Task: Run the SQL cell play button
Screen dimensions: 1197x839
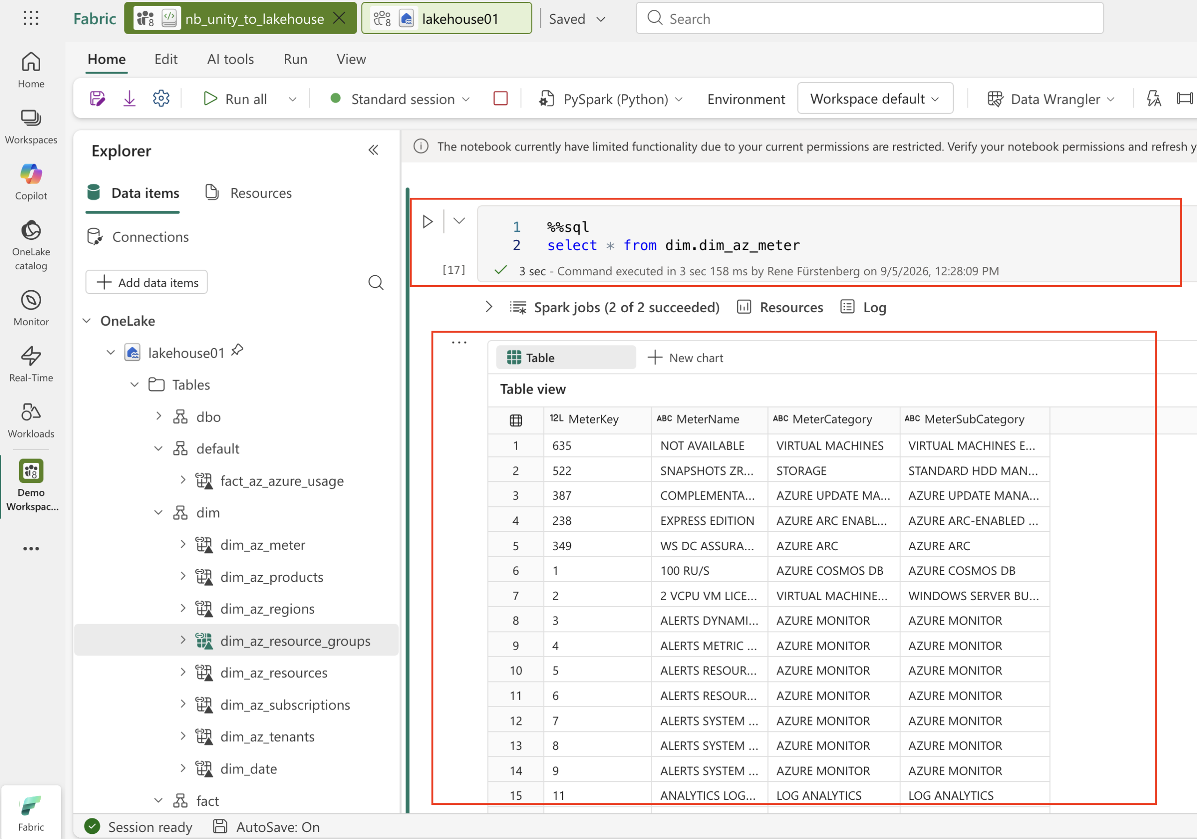Action: (427, 222)
